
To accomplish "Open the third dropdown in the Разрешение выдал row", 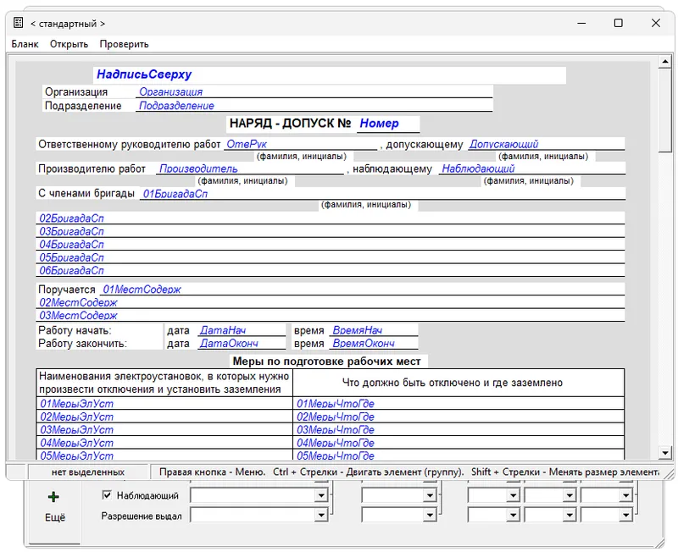I will (x=513, y=515).
